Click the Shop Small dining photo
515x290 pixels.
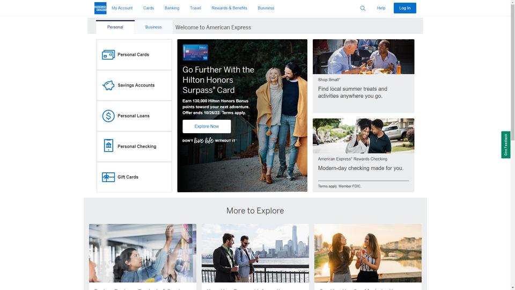point(363,56)
